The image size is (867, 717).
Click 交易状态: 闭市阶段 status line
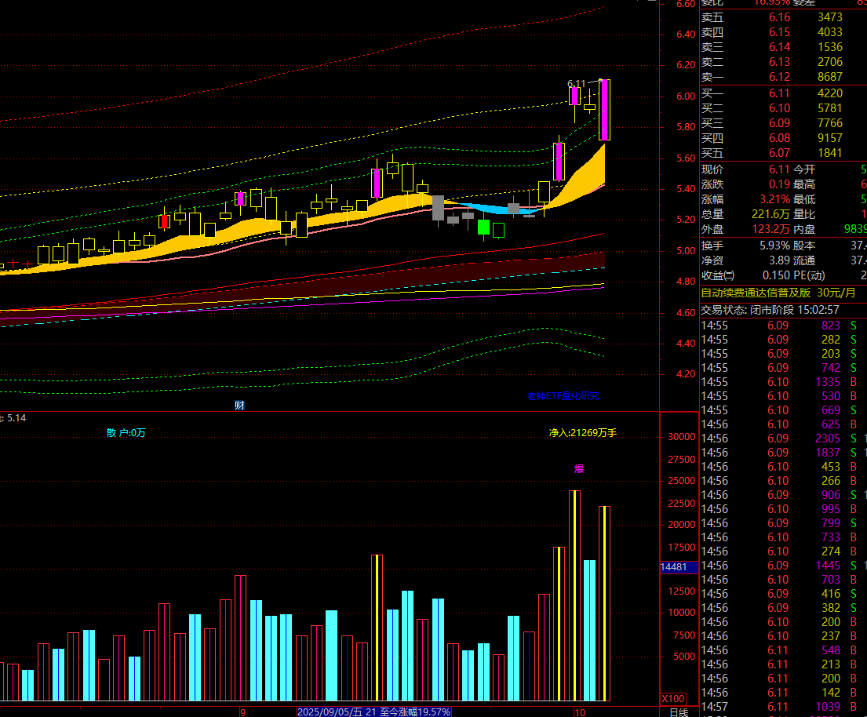click(x=770, y=310)
